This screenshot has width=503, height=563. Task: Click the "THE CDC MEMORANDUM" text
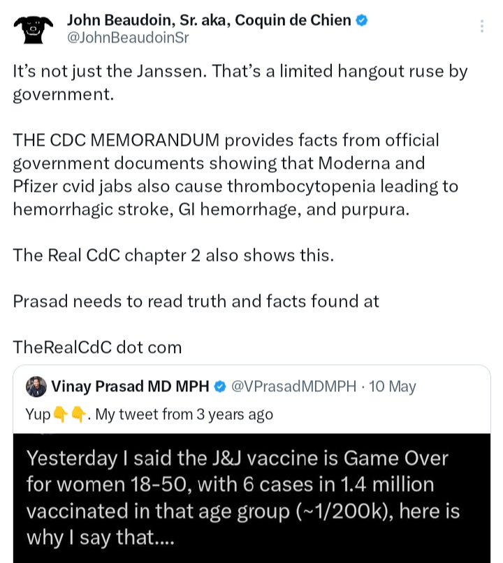[108, 140]
